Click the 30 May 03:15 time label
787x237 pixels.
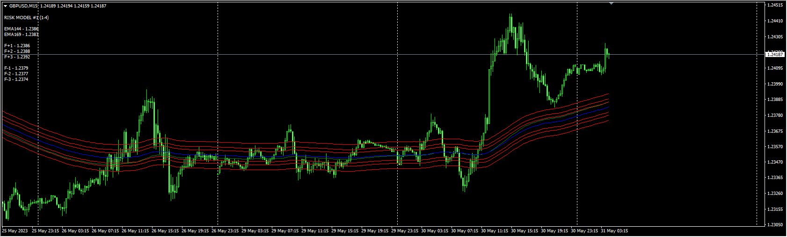435,231
